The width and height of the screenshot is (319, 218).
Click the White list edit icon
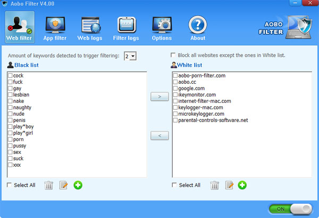tap(229, 185)
